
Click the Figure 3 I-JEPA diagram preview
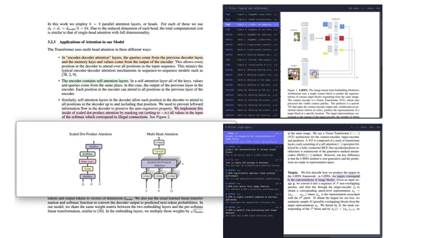point(324,51)
